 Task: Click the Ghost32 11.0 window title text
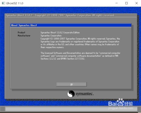tap(15, 3)
